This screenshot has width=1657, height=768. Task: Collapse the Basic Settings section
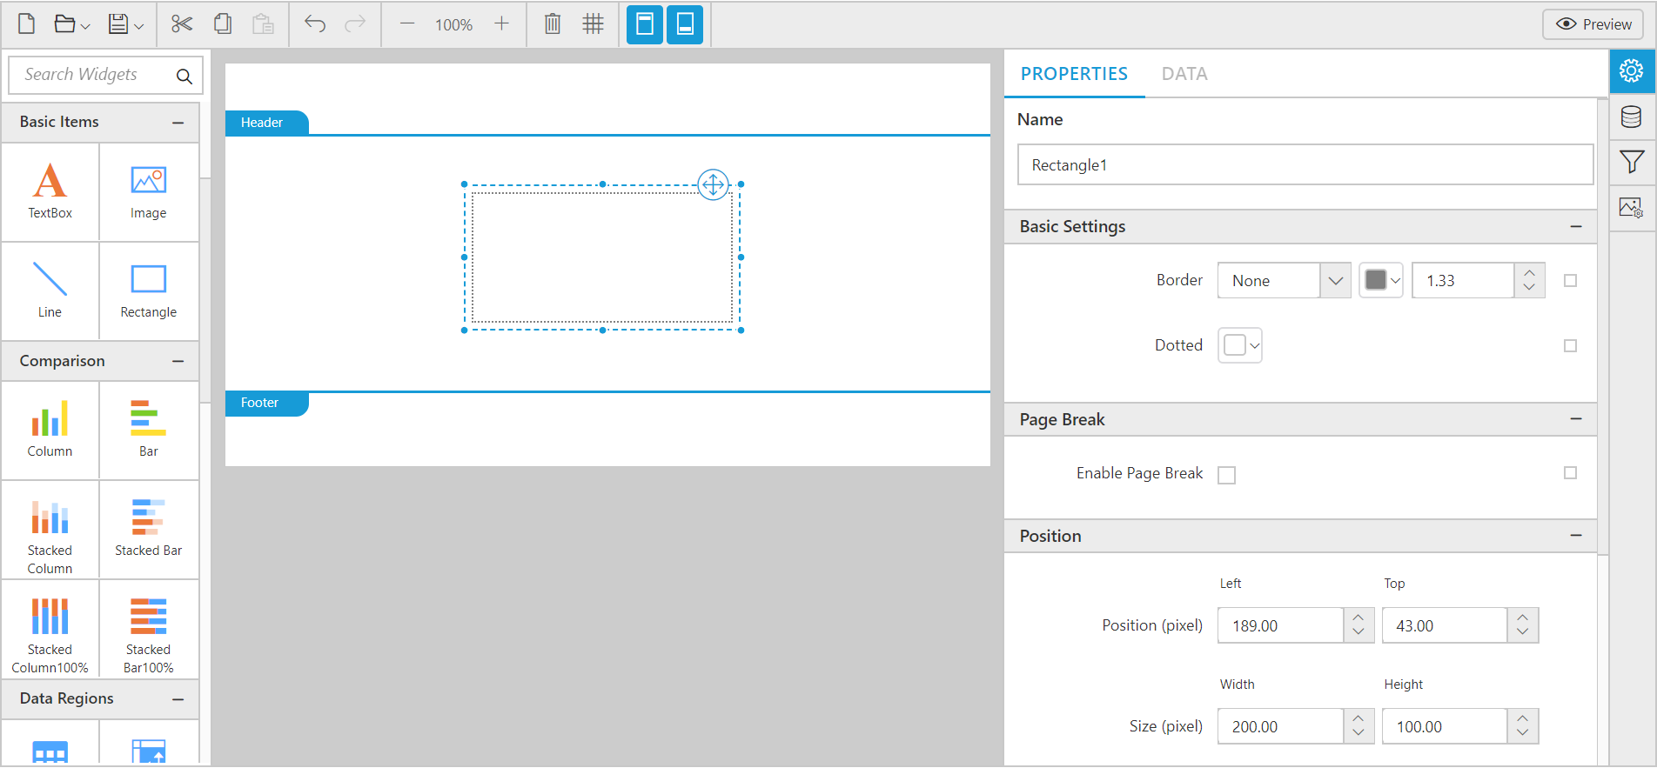1576,226
